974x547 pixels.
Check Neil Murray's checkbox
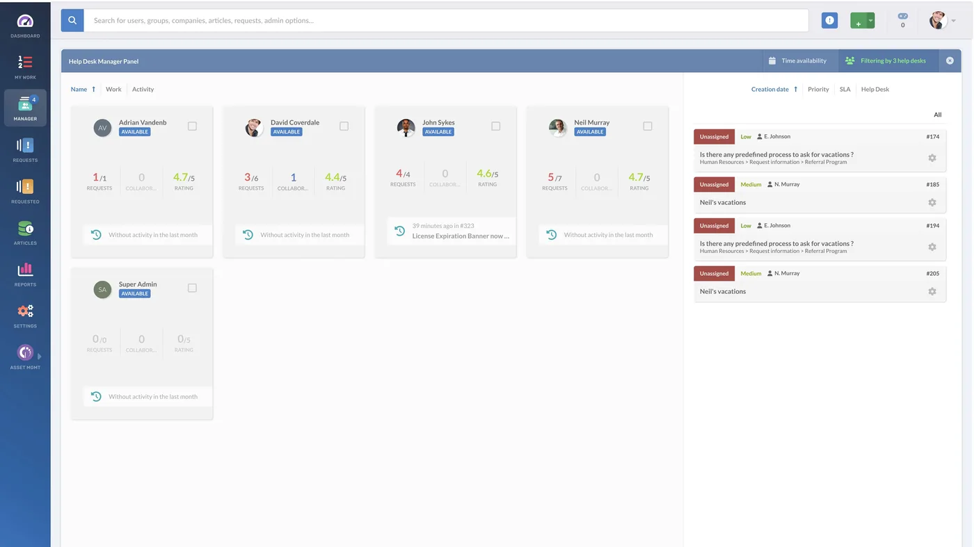coord(647,126)
